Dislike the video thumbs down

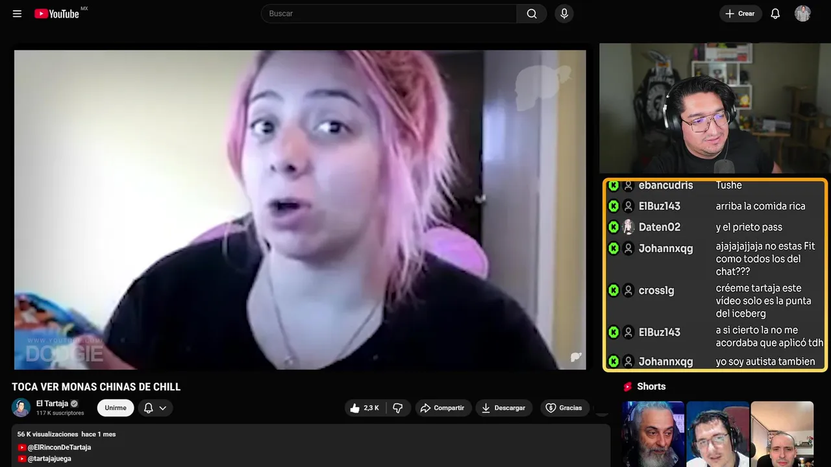pos(398,408)
